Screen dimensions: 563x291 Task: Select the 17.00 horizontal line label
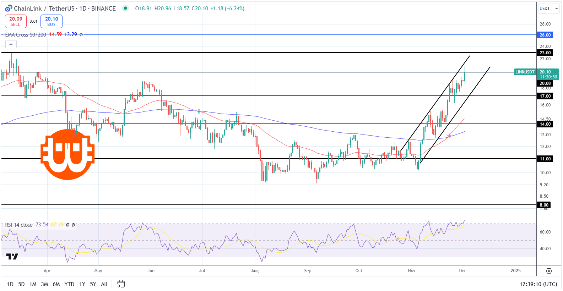click(545, 96)
